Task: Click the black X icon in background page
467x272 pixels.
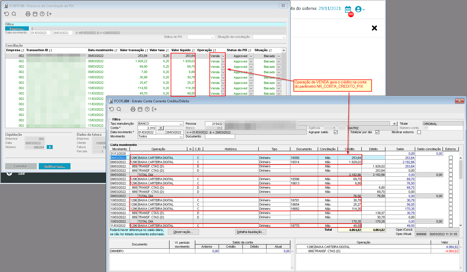Action: pos(374,28)
